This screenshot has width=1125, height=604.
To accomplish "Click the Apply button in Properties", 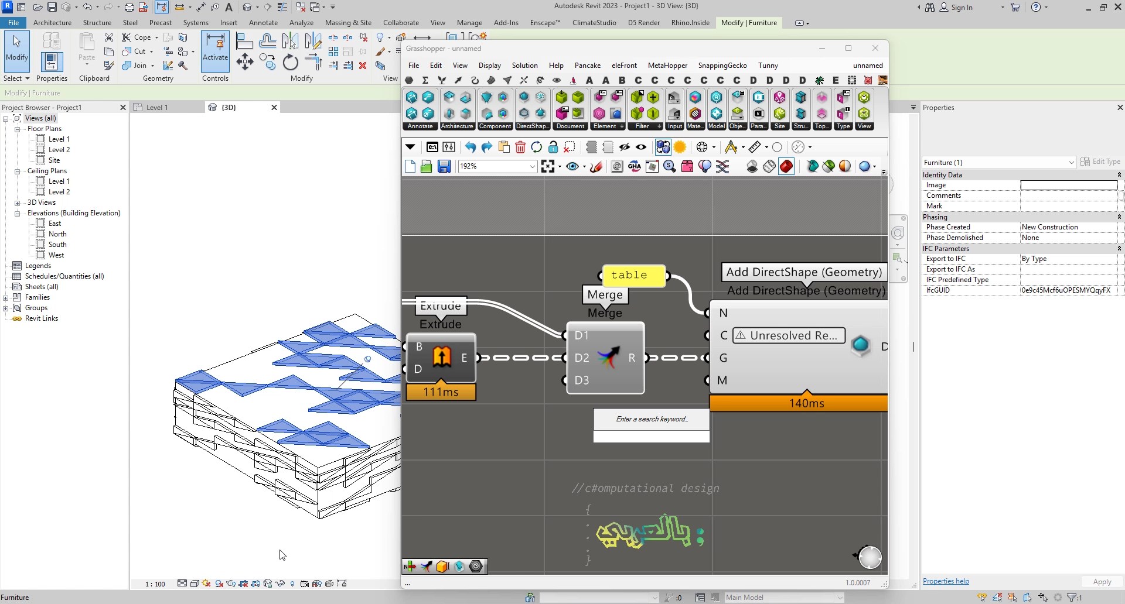I will point(1102,582).
